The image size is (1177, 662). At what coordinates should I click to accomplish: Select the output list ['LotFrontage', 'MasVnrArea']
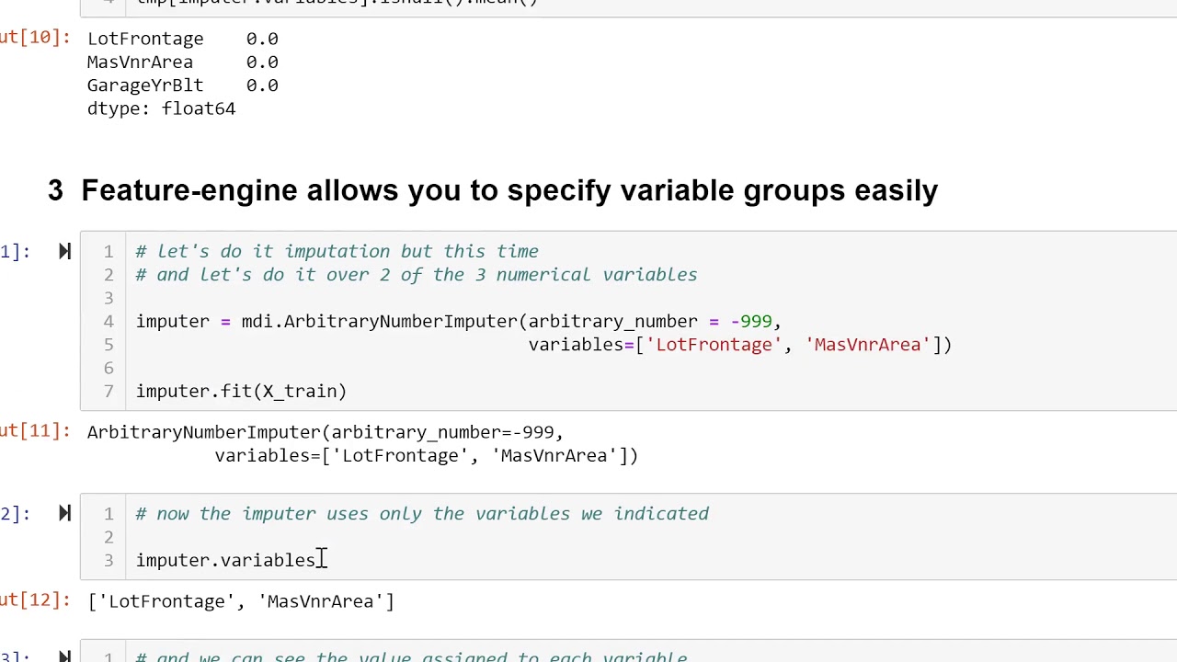241,601
